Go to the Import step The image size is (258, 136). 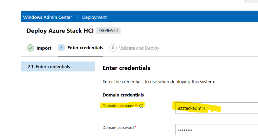click(x=39, y=48)
